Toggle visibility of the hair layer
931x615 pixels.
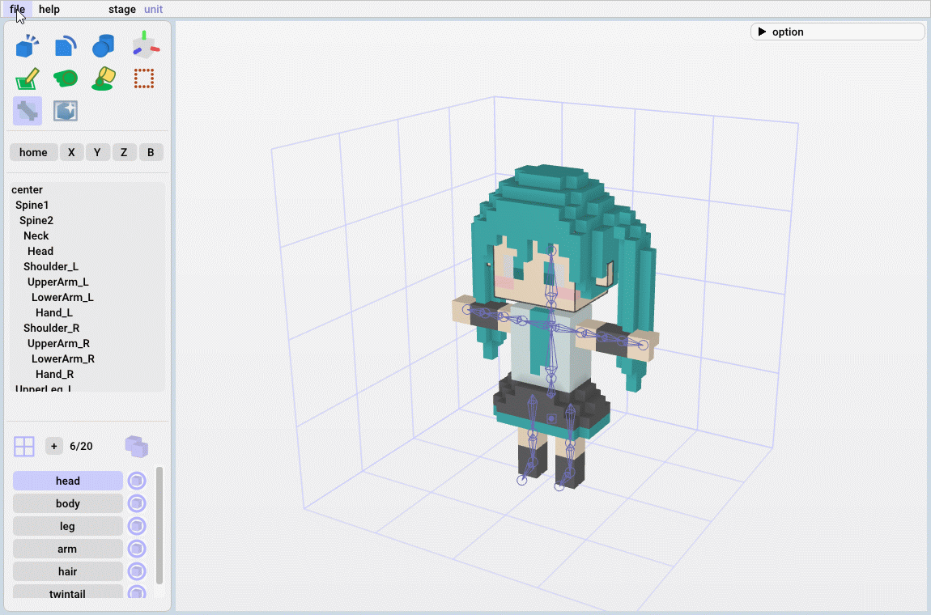(137, 571)
